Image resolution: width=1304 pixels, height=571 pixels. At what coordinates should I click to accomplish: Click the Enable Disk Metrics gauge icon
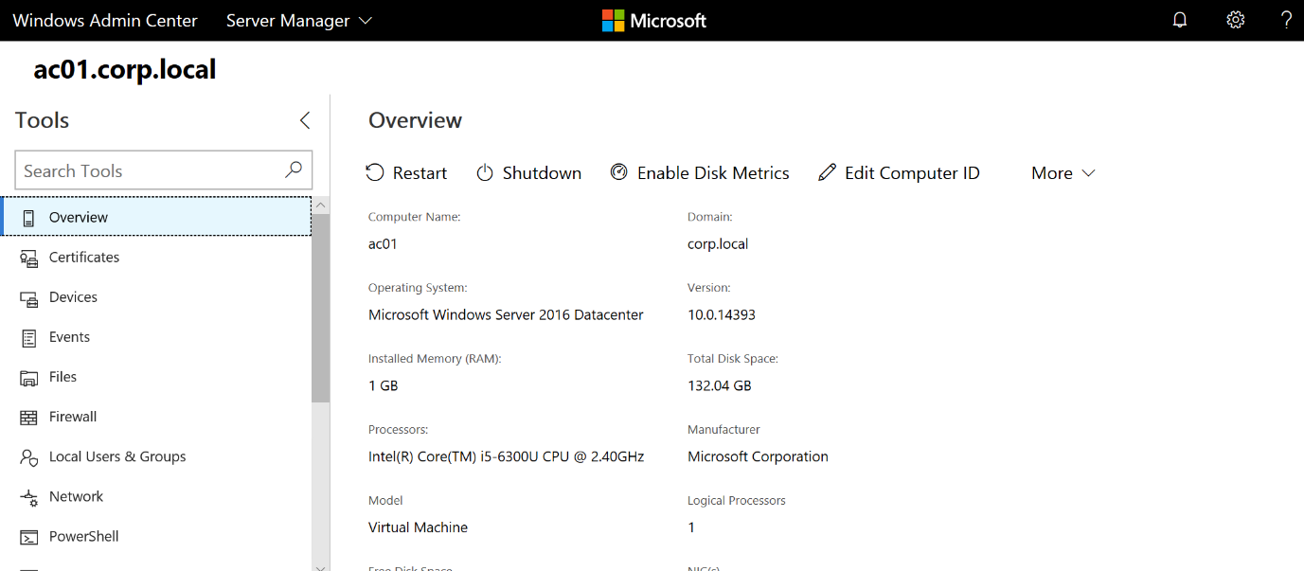click(x=619, y=172)
